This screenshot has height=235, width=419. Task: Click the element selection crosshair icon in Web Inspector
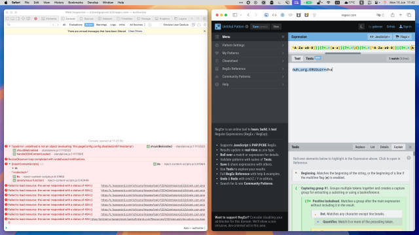point(24,19)
